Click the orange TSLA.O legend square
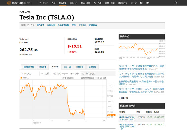Viewport: 187px width, 131px height. (x=21, y=78)
